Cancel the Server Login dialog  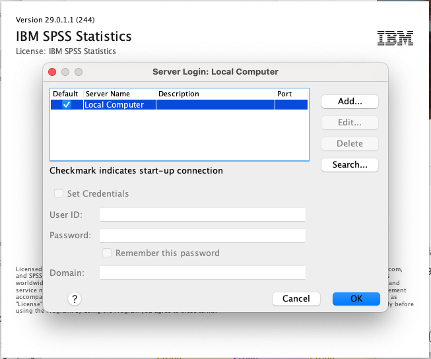pos(296,299)
